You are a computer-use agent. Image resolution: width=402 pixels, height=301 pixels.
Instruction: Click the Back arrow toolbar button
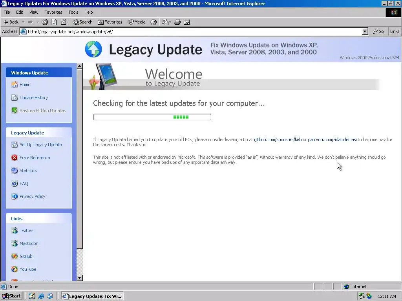click(11, 22)
